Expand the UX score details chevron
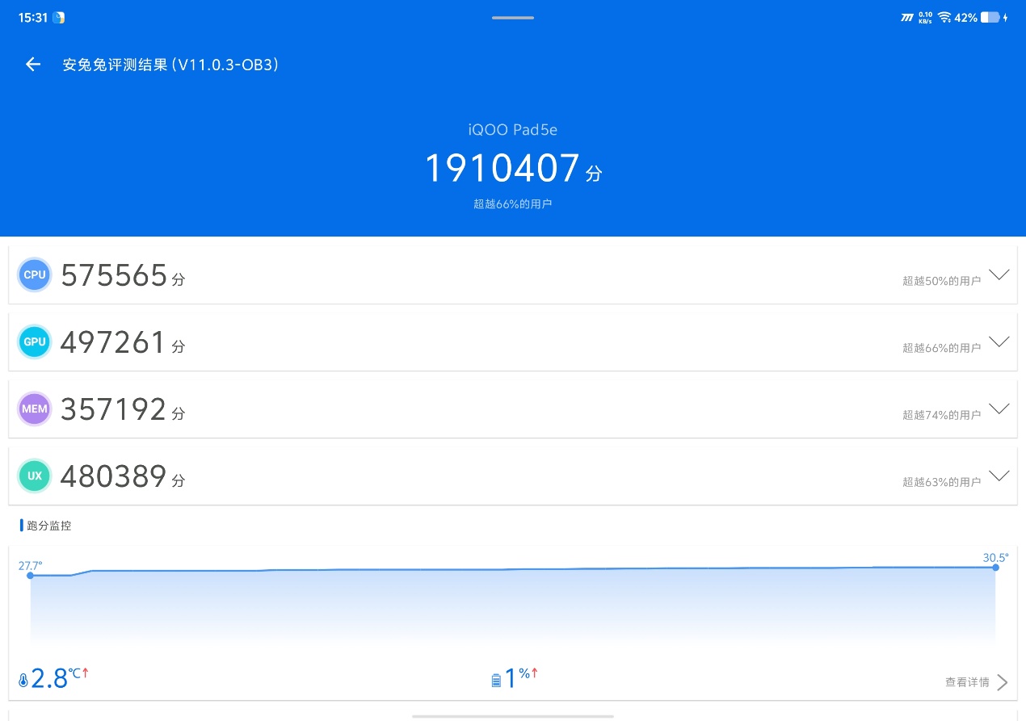Image resolution: width=1026 pixels, height=721 pixels. (x=999, y=476)
